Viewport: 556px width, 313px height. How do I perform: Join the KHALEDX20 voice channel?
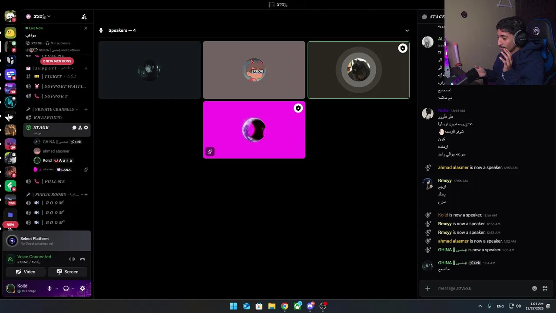coord(56,117)
